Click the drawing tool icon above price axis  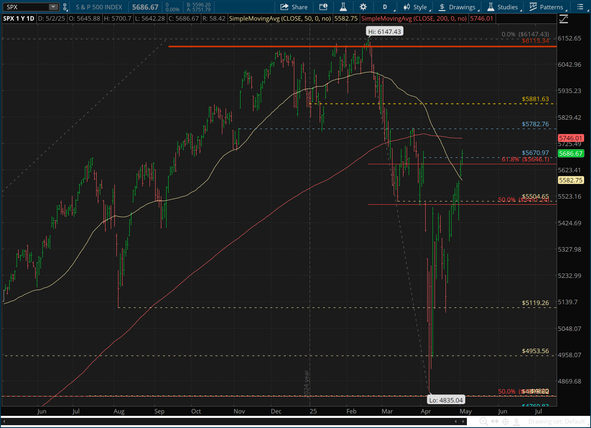pyautogui.click(x=564, y=19)
